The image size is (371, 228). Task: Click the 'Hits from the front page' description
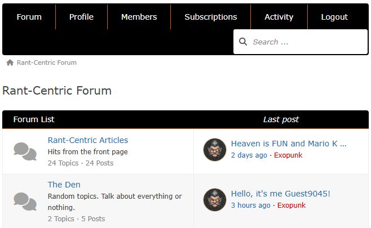coord(88,151)
